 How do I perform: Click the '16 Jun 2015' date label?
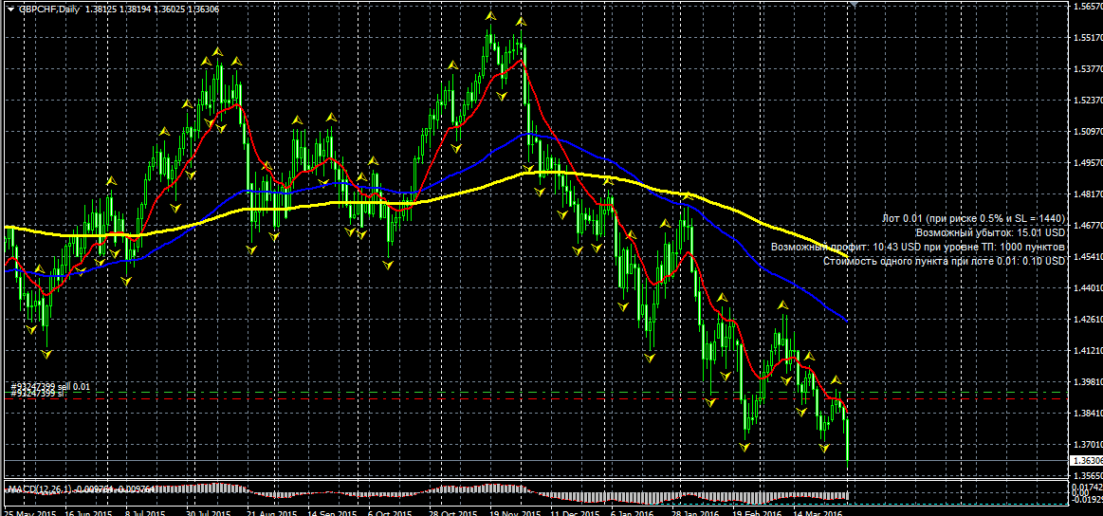pyautogui.click(x=88, y=512)
